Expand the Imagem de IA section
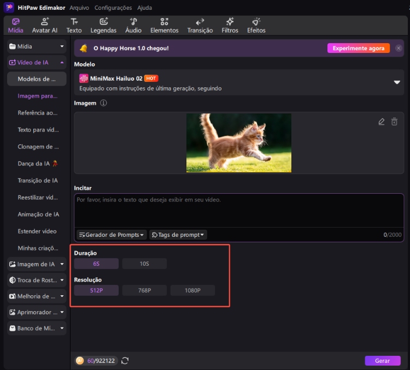The image size is (410, 370). 37,264
